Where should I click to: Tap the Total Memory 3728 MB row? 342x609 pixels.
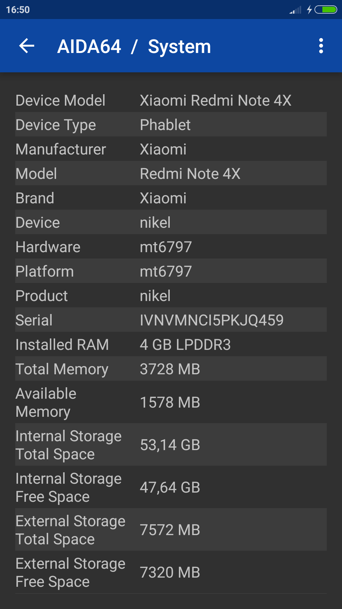pyautogui.click(x=171, y=369)
